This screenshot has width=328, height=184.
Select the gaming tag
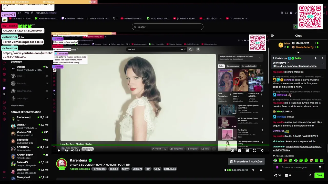114,169
